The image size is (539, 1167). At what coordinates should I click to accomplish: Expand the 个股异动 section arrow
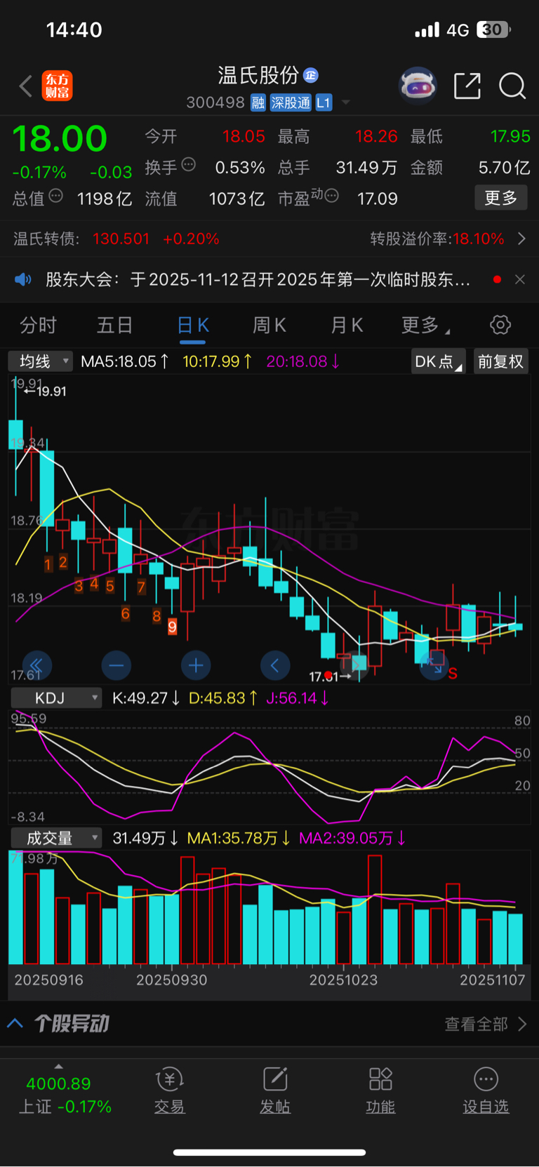pos(15,1023)
